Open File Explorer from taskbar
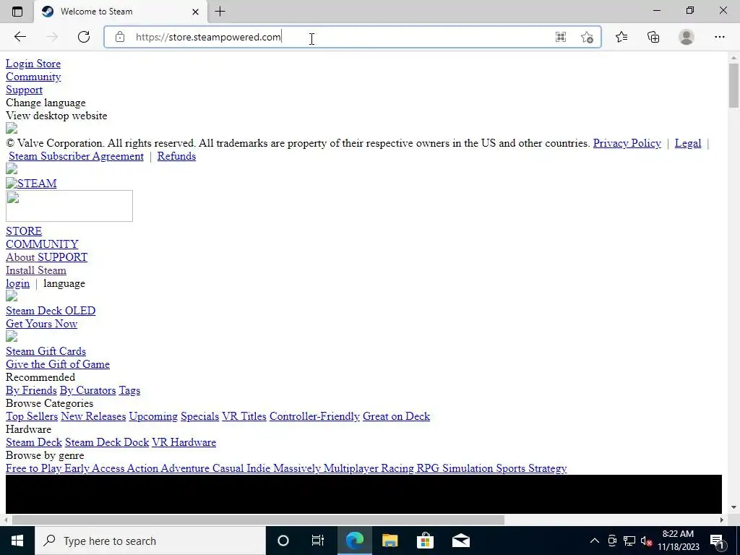This screenshot has width=740, height=555. 390,541
